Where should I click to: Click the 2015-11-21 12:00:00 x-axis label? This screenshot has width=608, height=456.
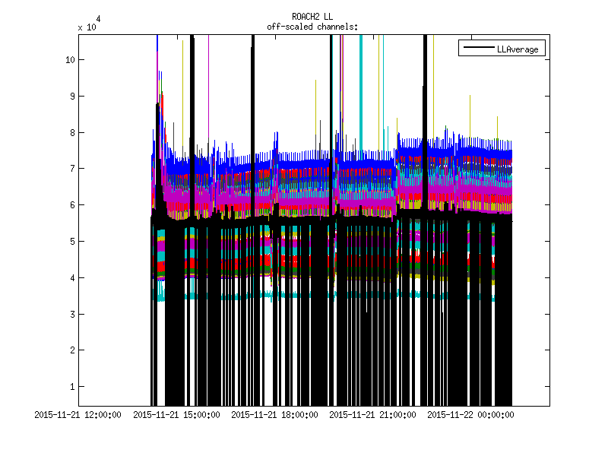tap(79, 415)
